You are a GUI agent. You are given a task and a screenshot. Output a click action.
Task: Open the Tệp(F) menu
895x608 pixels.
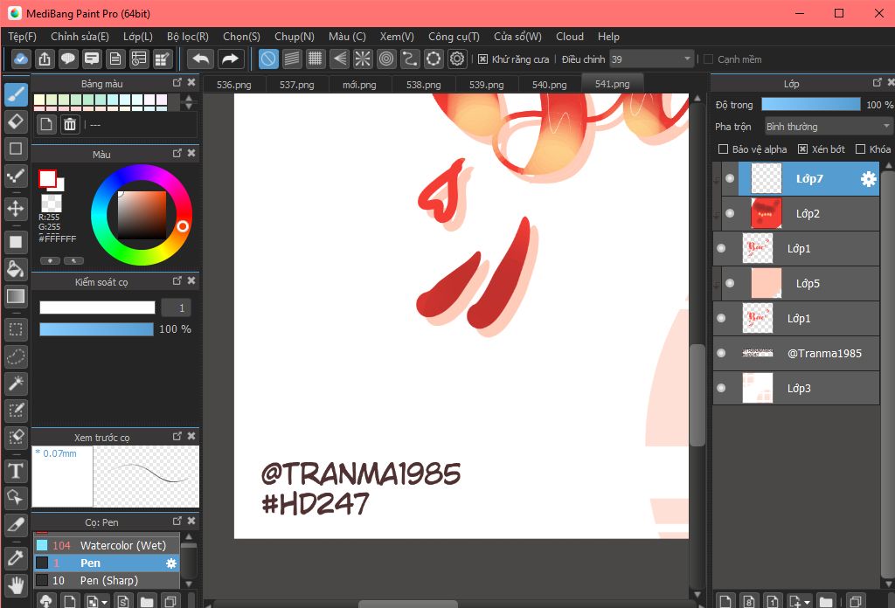[x=22, y=37]
